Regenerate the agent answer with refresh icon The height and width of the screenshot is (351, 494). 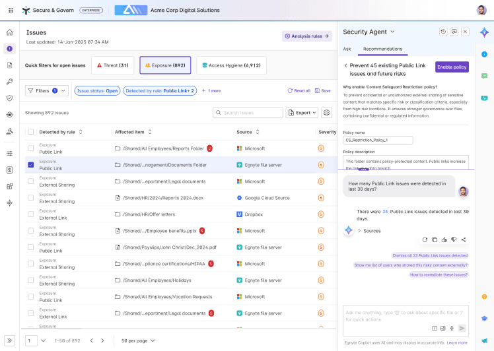425,240
